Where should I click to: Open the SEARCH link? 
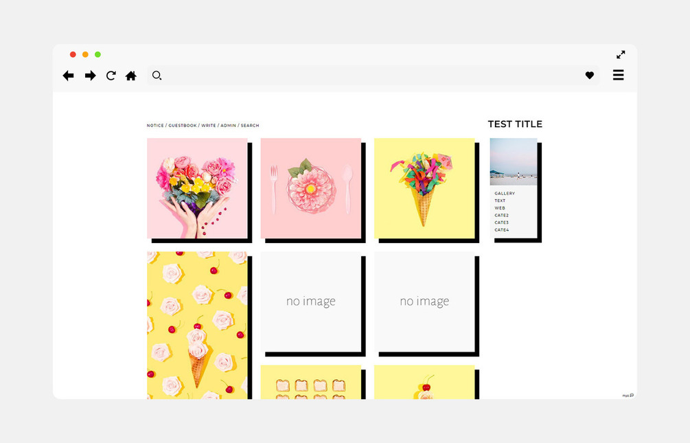point(250,126)
